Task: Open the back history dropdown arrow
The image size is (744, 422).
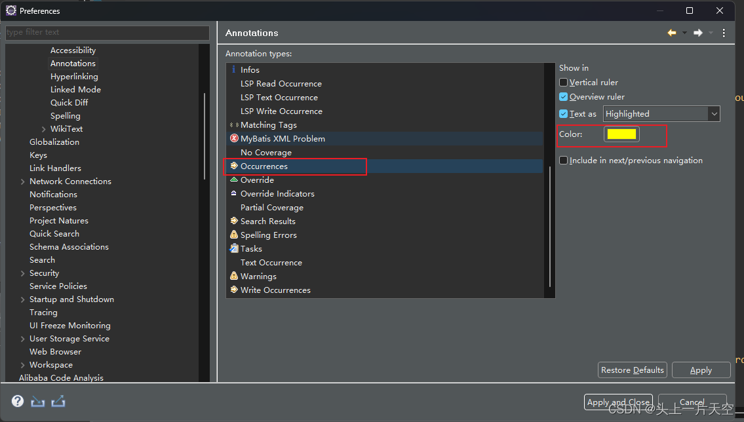Action: click(x=684, y=33)
